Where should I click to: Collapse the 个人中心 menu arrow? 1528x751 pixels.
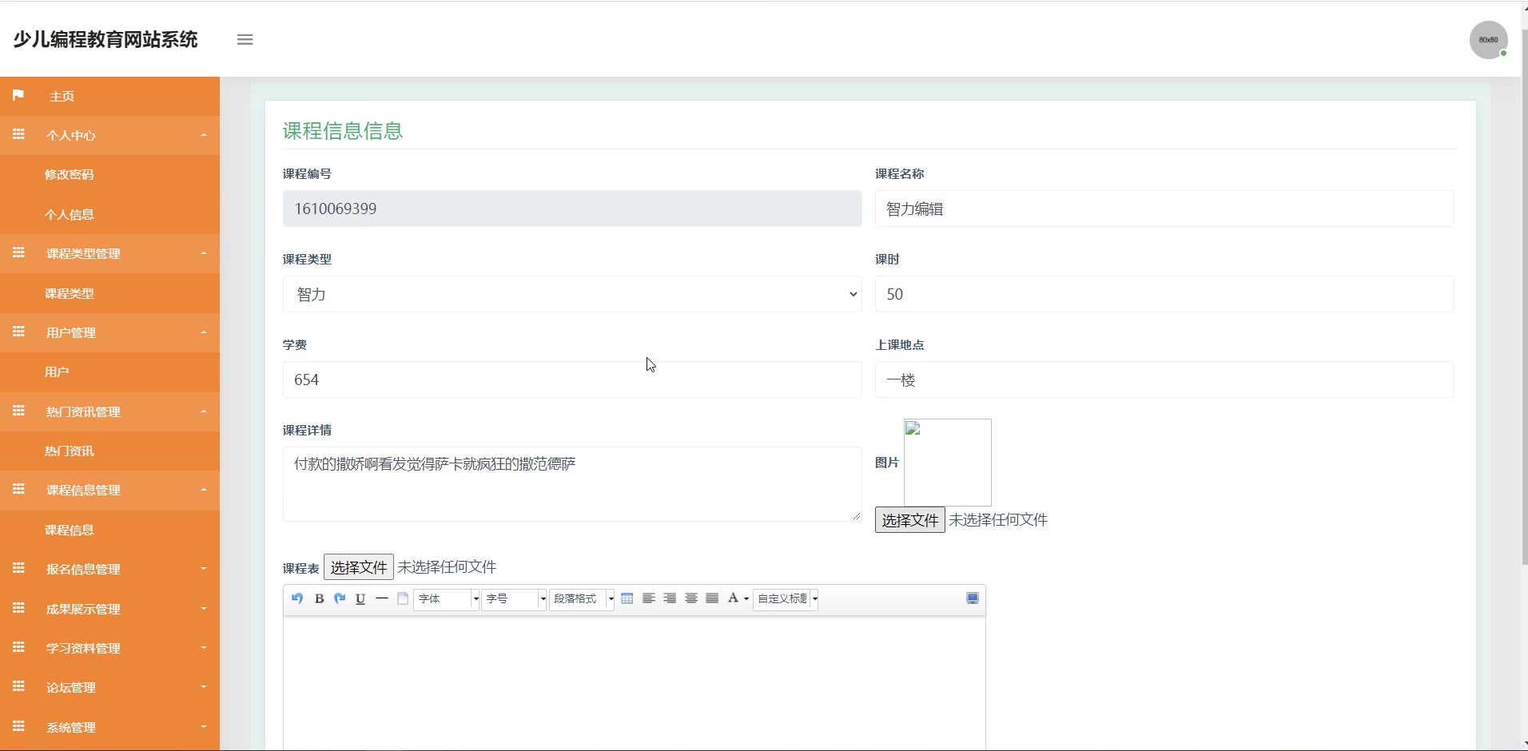(204, 135)
